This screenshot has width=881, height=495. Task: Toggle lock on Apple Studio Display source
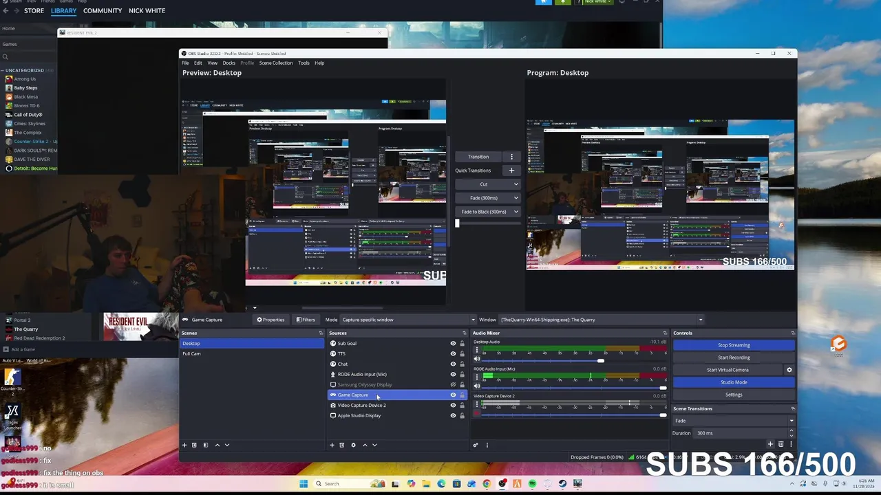pyautogui.click(x=462, y=415)
